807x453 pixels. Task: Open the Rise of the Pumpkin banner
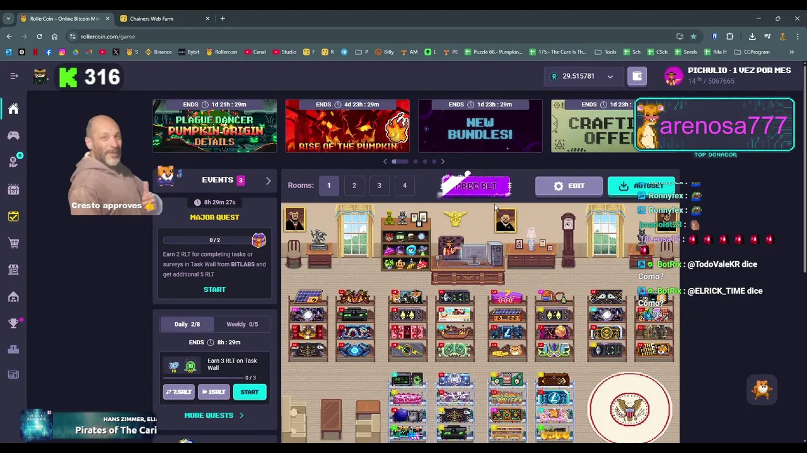(347, 126)
